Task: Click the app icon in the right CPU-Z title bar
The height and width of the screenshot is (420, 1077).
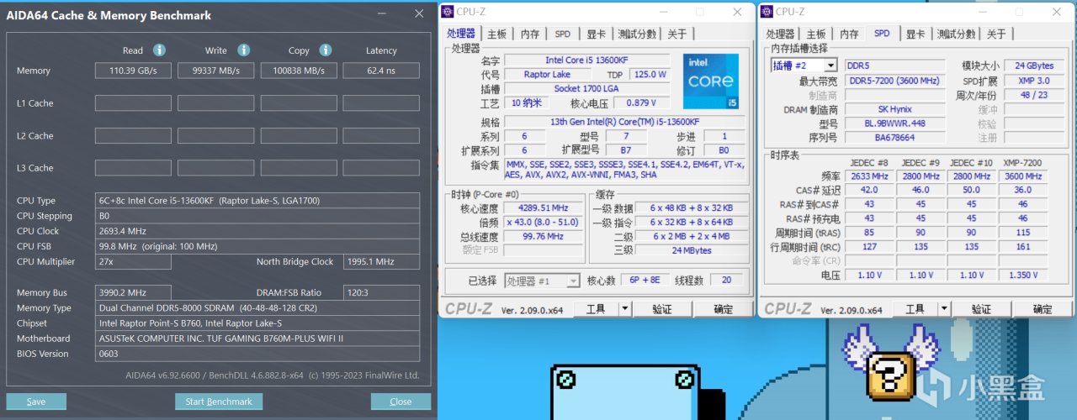Action: point(767,11)
